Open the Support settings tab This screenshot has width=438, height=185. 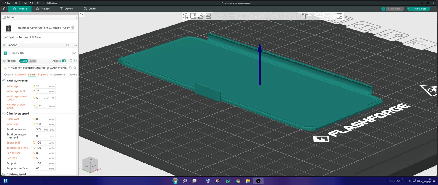[43, 75]
